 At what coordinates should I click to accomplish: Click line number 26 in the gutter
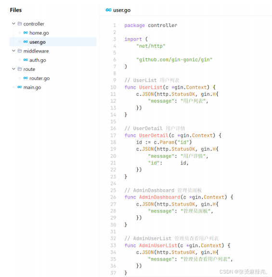(113, 197)
